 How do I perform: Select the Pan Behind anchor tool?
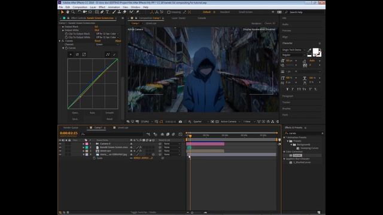[x=90, y=12]
